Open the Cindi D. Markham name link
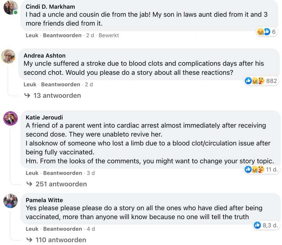Screen dimensions: 282x245 click(50, 7)
